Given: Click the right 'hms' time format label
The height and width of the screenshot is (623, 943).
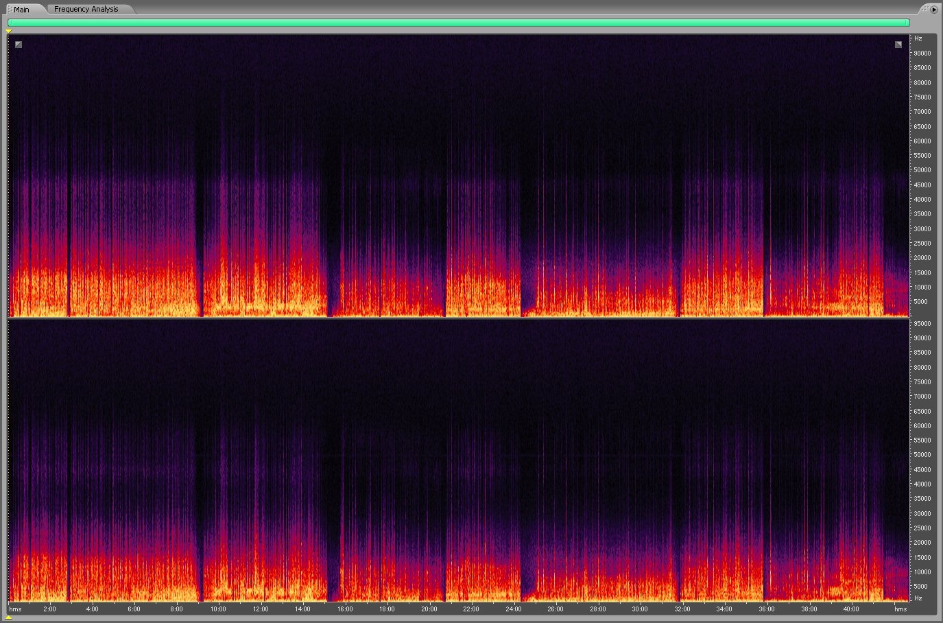Looking at the screenshot, I should [x=900, y=609].
